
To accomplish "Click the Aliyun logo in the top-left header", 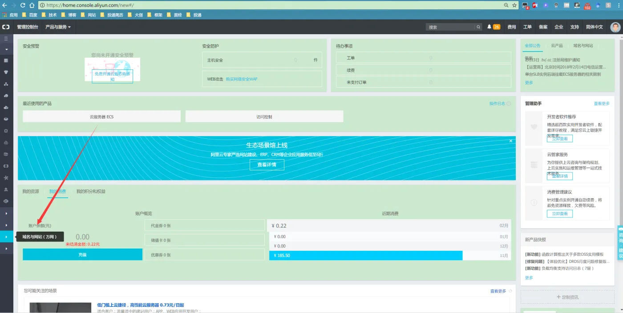I will (x=6, y=27).
